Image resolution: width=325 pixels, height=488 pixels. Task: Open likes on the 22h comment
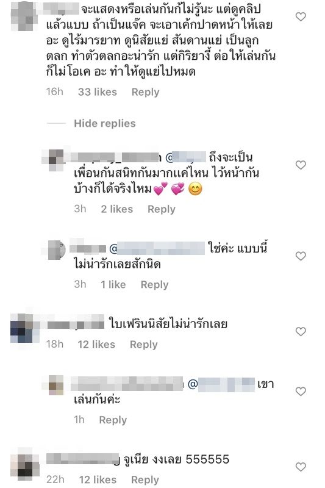[98, 479]
